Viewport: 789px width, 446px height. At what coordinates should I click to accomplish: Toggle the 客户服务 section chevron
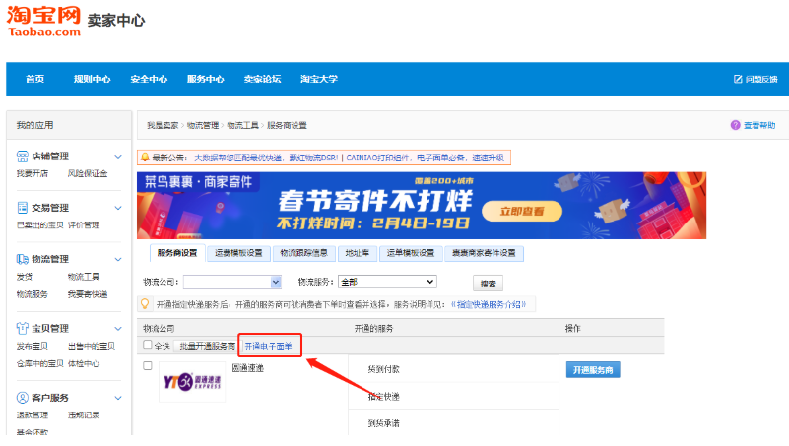(x=118, y=398)
